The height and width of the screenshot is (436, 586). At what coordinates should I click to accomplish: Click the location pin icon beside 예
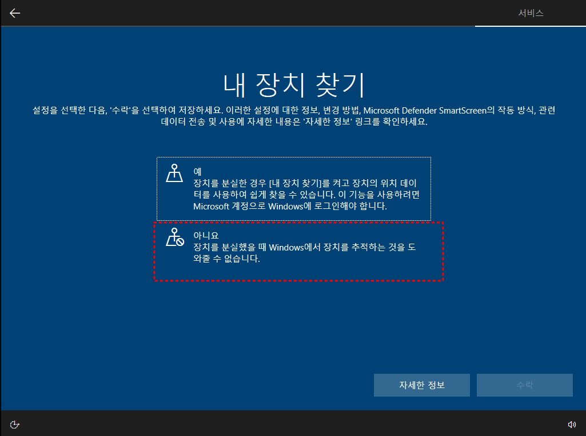(x=174, y=173)
